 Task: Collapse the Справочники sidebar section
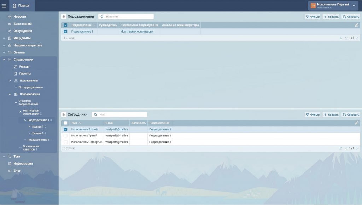(4, 60)
